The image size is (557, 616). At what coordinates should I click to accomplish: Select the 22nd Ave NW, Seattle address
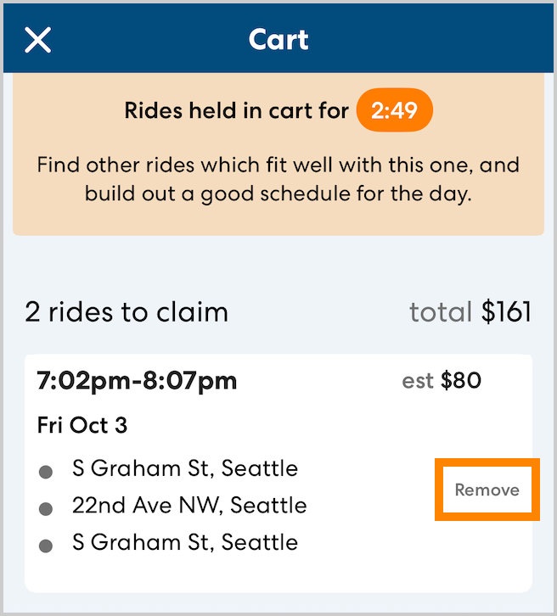click(x=189, y=507)
